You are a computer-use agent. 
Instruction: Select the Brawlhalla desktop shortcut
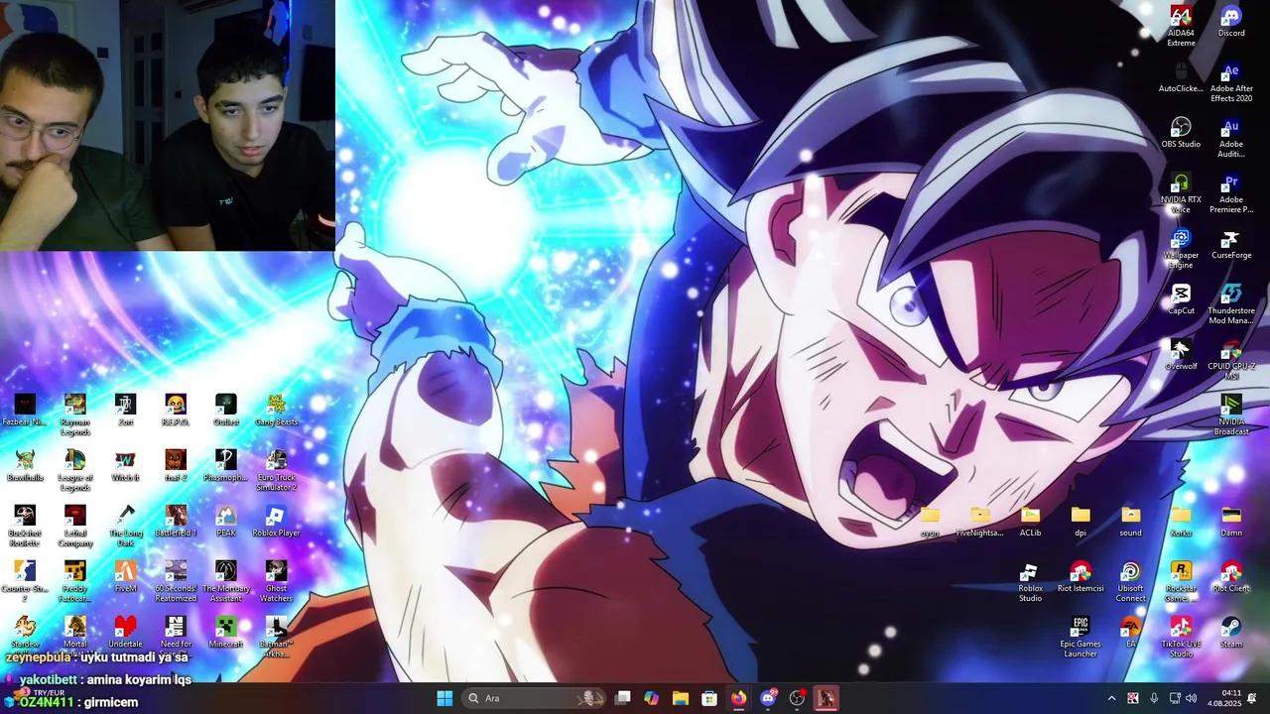point(25,466)
